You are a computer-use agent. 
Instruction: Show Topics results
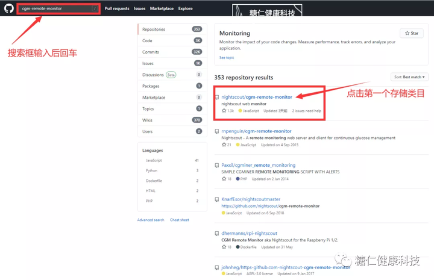pos(172,108)
